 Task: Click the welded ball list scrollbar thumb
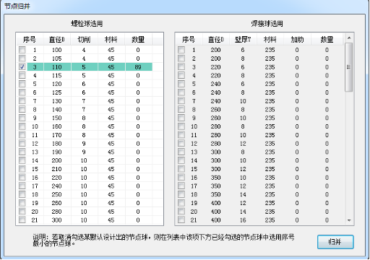click(x=349, y=67)
